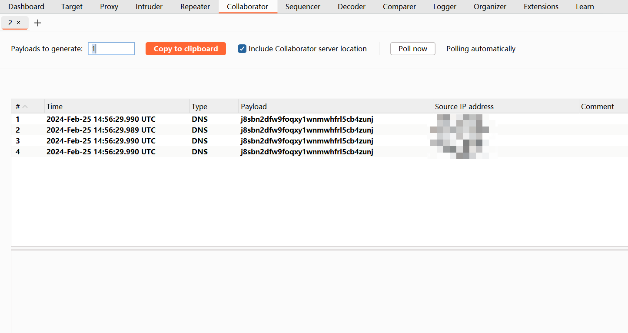The image size is (628, 333).
Task: Go to the Logger tab
Action: pos(445,7)
